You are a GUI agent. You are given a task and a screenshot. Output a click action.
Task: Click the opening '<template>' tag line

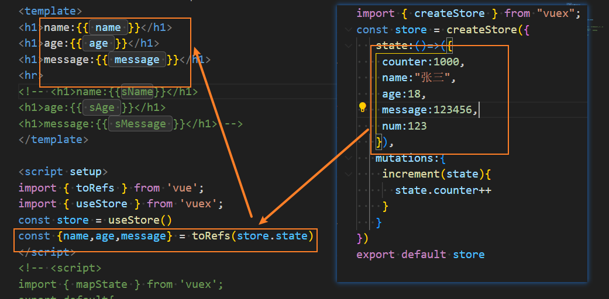coord(50,11)
